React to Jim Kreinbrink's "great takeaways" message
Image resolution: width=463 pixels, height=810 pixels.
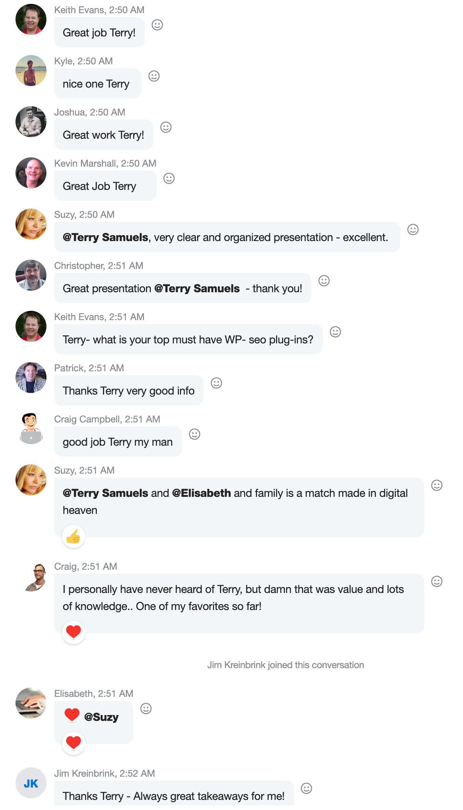306,789
